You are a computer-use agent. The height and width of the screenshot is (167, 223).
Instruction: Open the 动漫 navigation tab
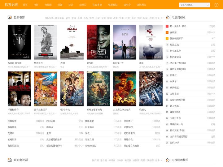click(x=60, y=5)
